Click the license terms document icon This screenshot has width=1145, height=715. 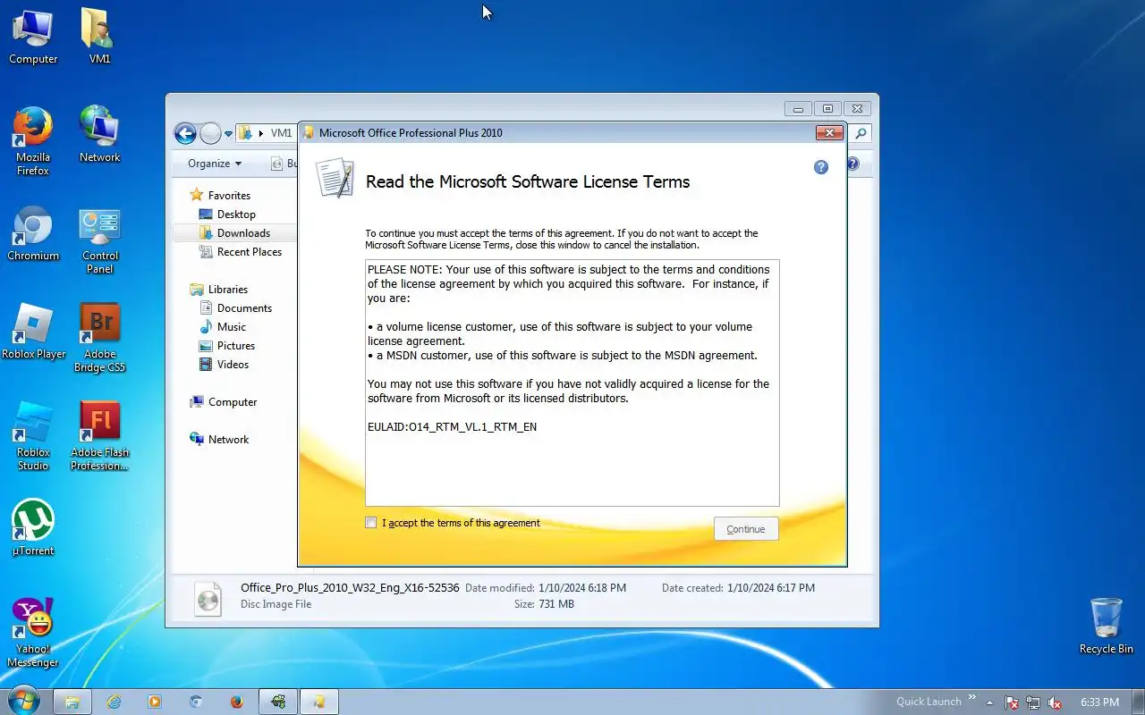coord(335,178)
